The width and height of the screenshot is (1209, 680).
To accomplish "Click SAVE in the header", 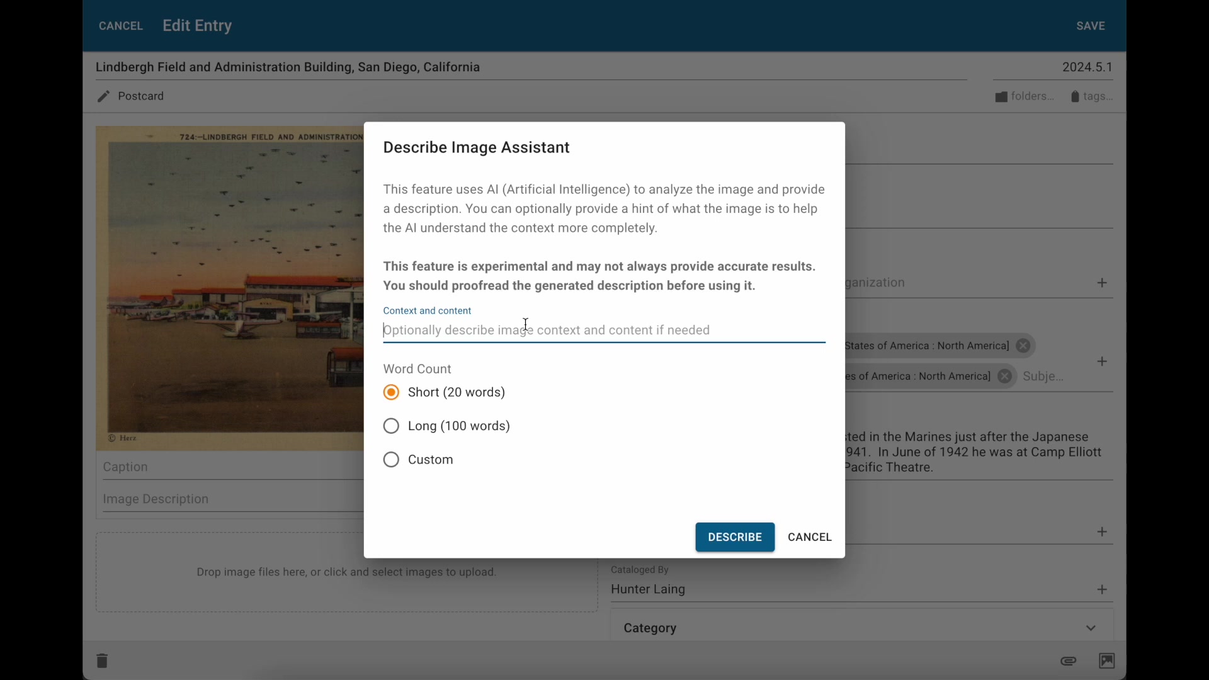I will 1091,26.
